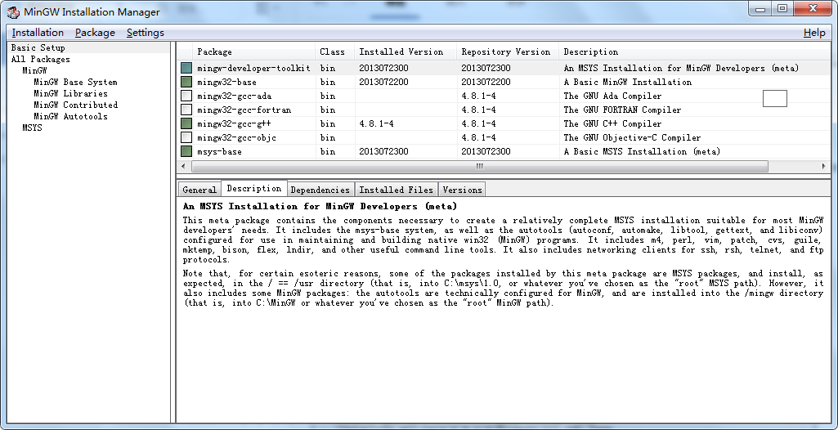Open the Package menu
Screen dimensions: 838x430
click(95, 33)
